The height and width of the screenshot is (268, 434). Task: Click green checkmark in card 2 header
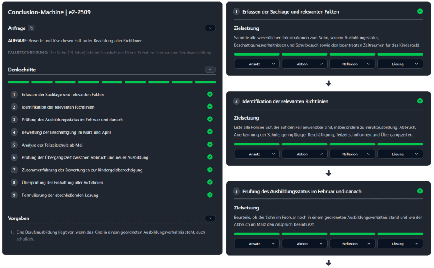pyautogui.click(x=420, y=101)
